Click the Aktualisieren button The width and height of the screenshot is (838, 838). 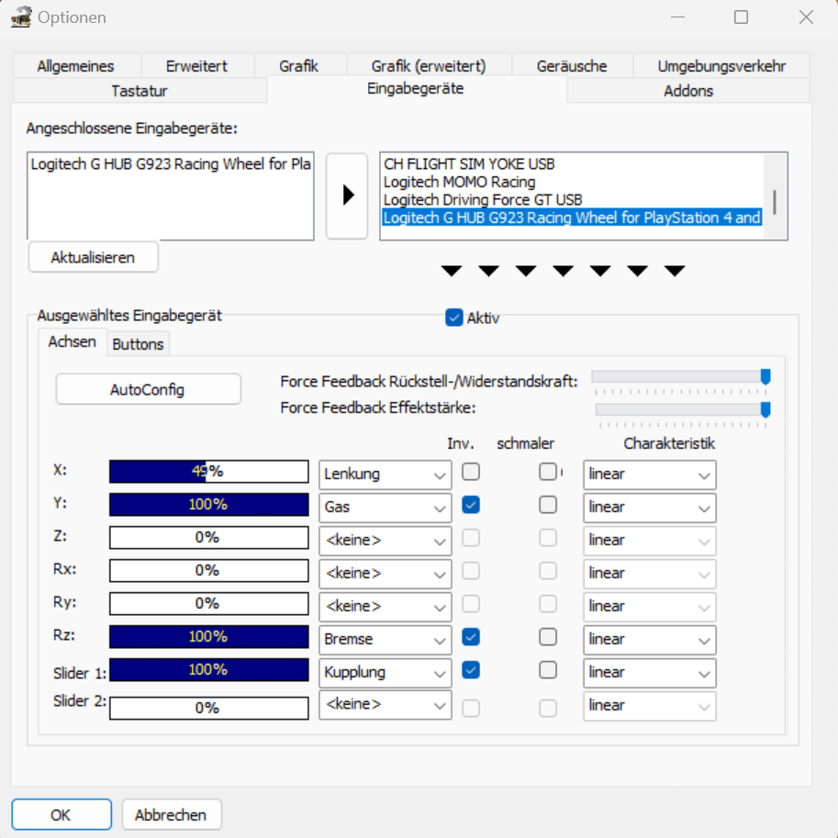click(x=93, y=257)
